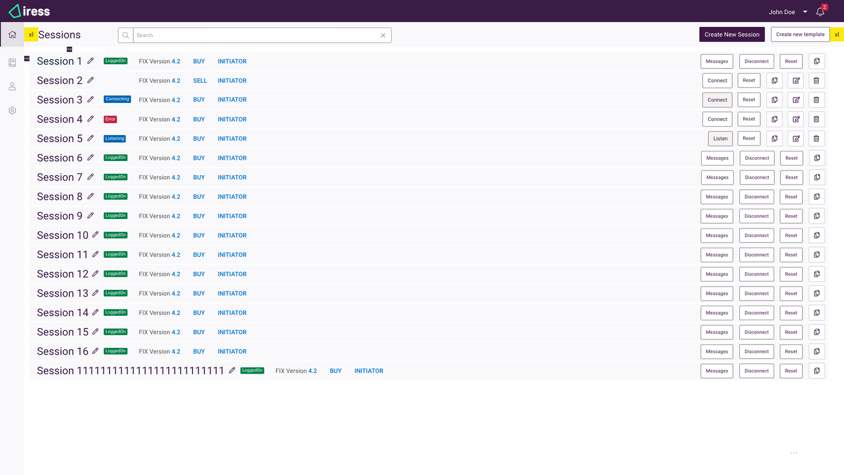Image resolution: width=844 pixels, height=475 pixels.
Task: Duplicate Session 16 with its copy icon
Action: click(x=817, y=351)
